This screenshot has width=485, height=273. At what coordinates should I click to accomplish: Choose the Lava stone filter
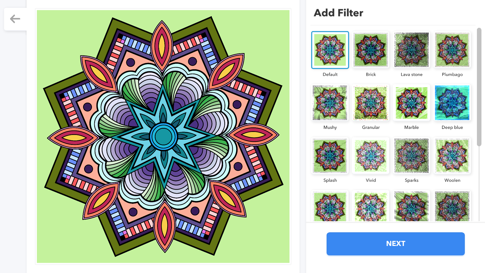[x=411, y=50]
